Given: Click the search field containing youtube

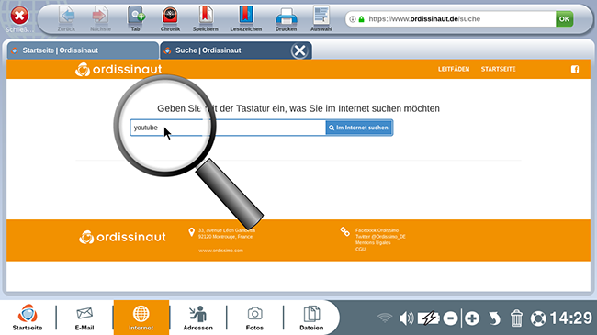Looking at the screenshot, I should tap(228, 128).
